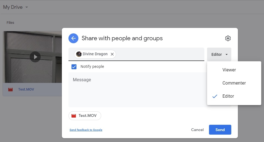Click the video file icon beside Test.MOV in Drive
Viewport: 264px width, 142px height.
pos(10,89)
